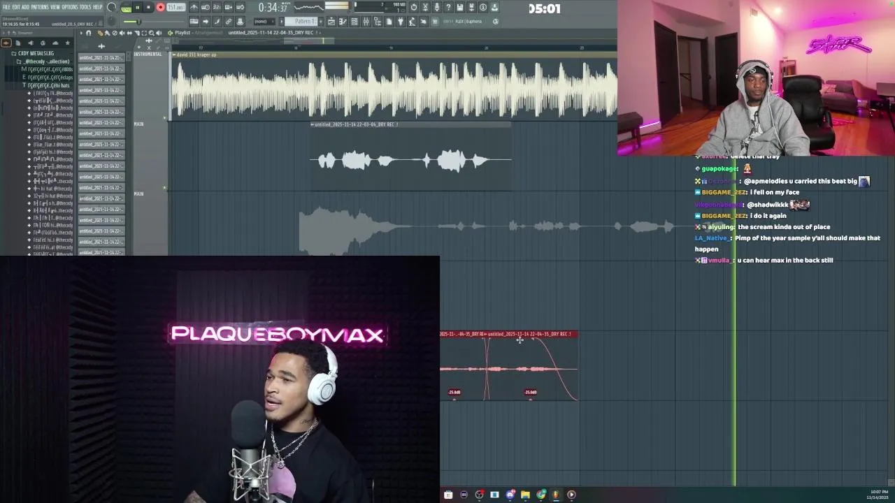Open the Pattern 1 selector dropdown
The width and height of the screenshot is (895, 503).
tap(302, 22)
